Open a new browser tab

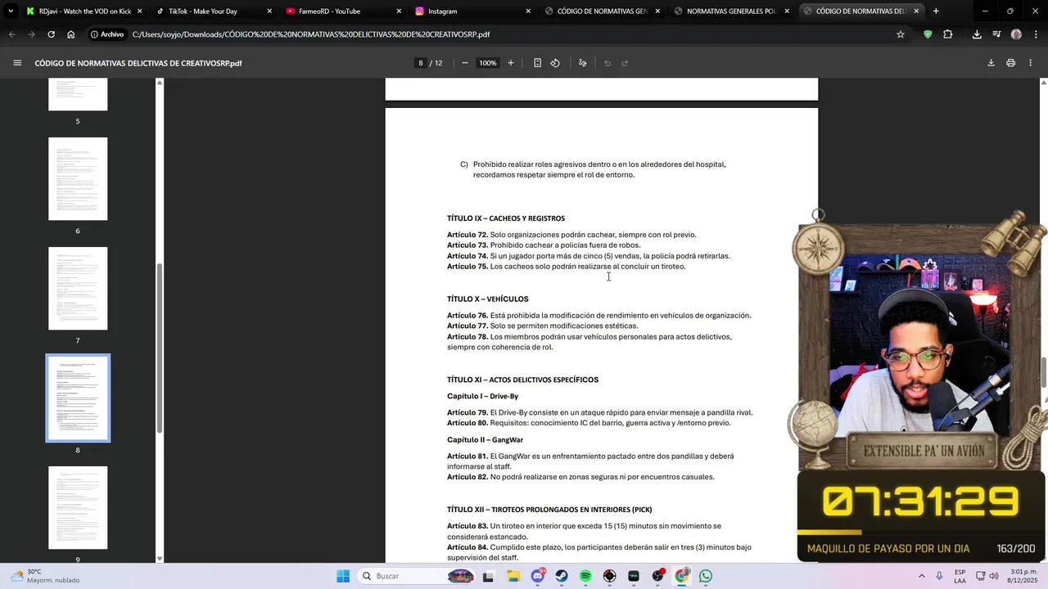click(x=936, y=11)
